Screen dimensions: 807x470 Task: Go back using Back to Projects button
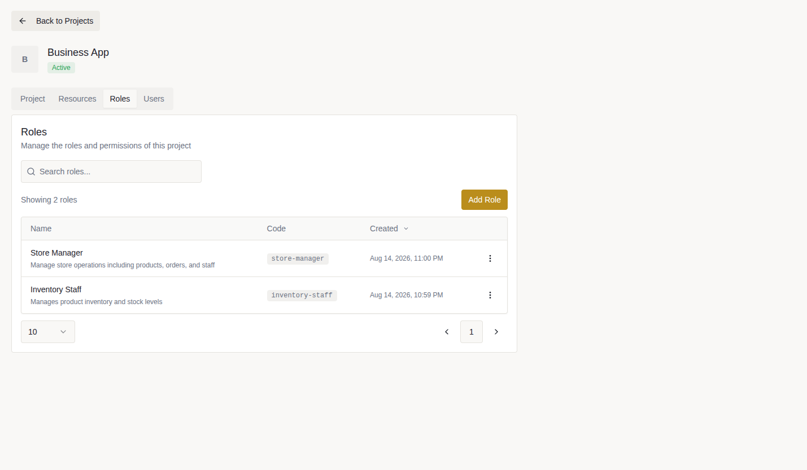[56, 21]
